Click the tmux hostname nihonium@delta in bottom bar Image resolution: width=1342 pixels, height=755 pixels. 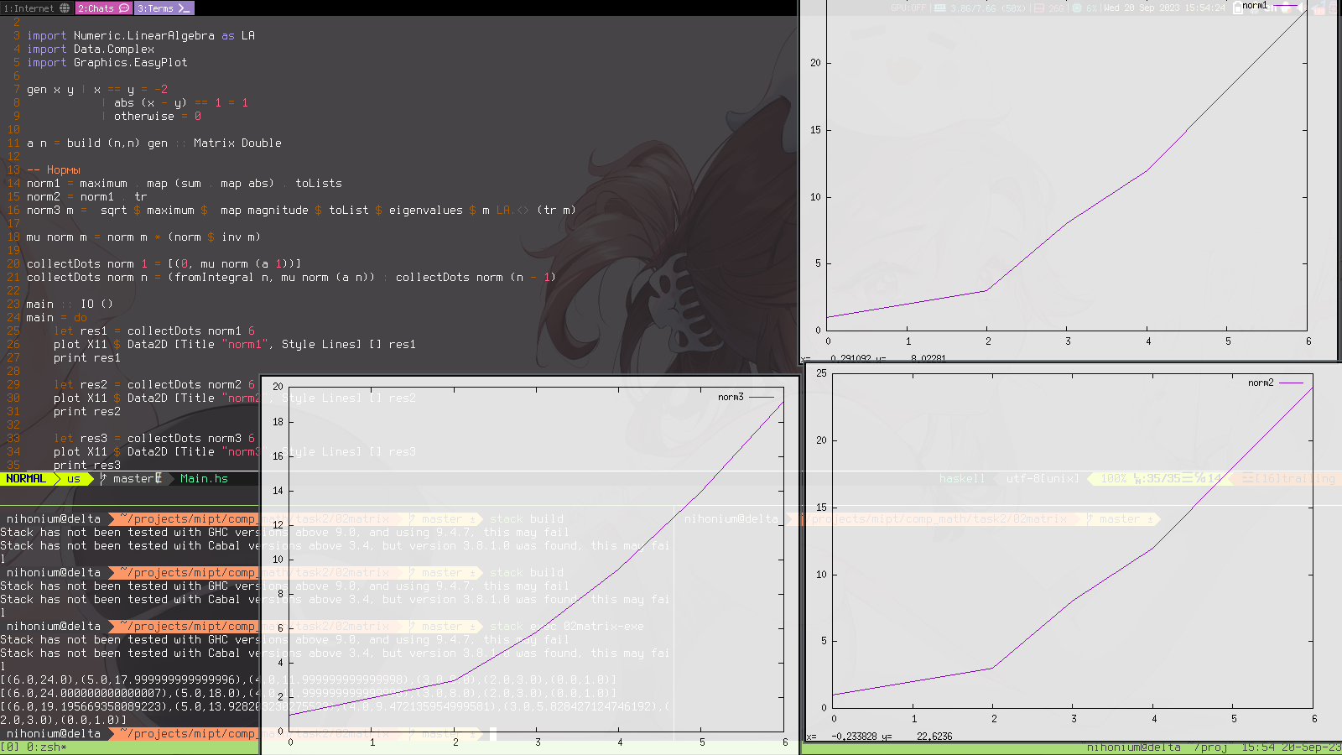[1133, 747]
